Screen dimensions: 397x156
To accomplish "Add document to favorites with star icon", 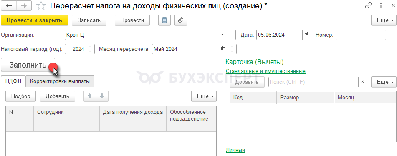I will pyautogui.click(x=40, y=6).
